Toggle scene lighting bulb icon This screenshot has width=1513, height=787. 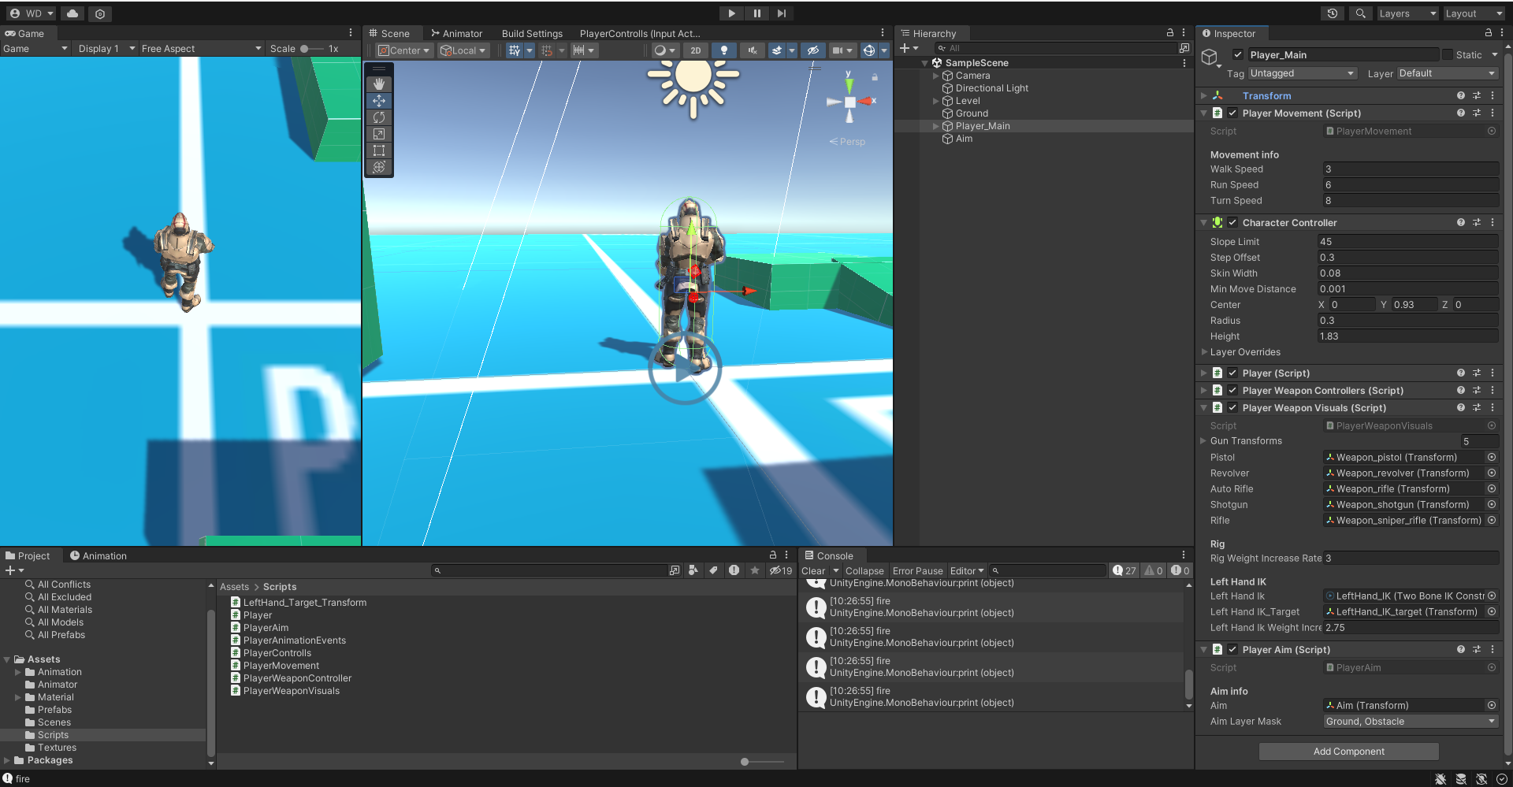click(724, 50)
